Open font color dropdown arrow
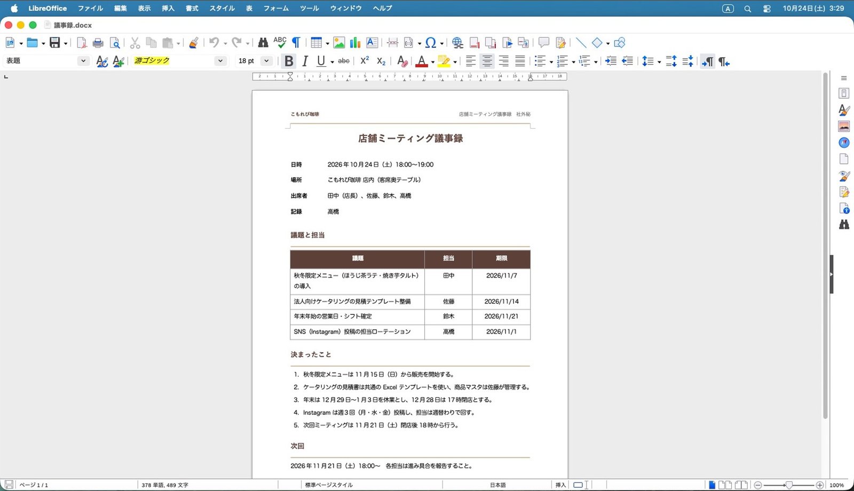Viewport: 854px width, 491px height. tap(433, 62)
